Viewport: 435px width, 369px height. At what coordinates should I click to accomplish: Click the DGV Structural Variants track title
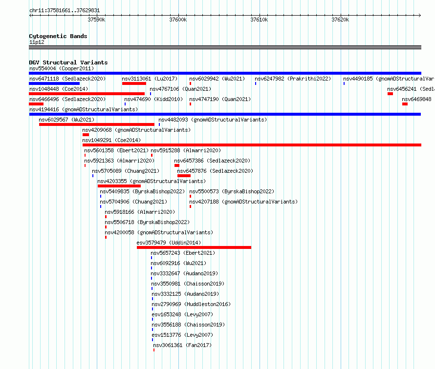[68, 62]
